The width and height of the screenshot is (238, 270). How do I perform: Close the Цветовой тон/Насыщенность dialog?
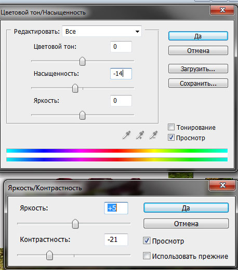tap(222, 10)
